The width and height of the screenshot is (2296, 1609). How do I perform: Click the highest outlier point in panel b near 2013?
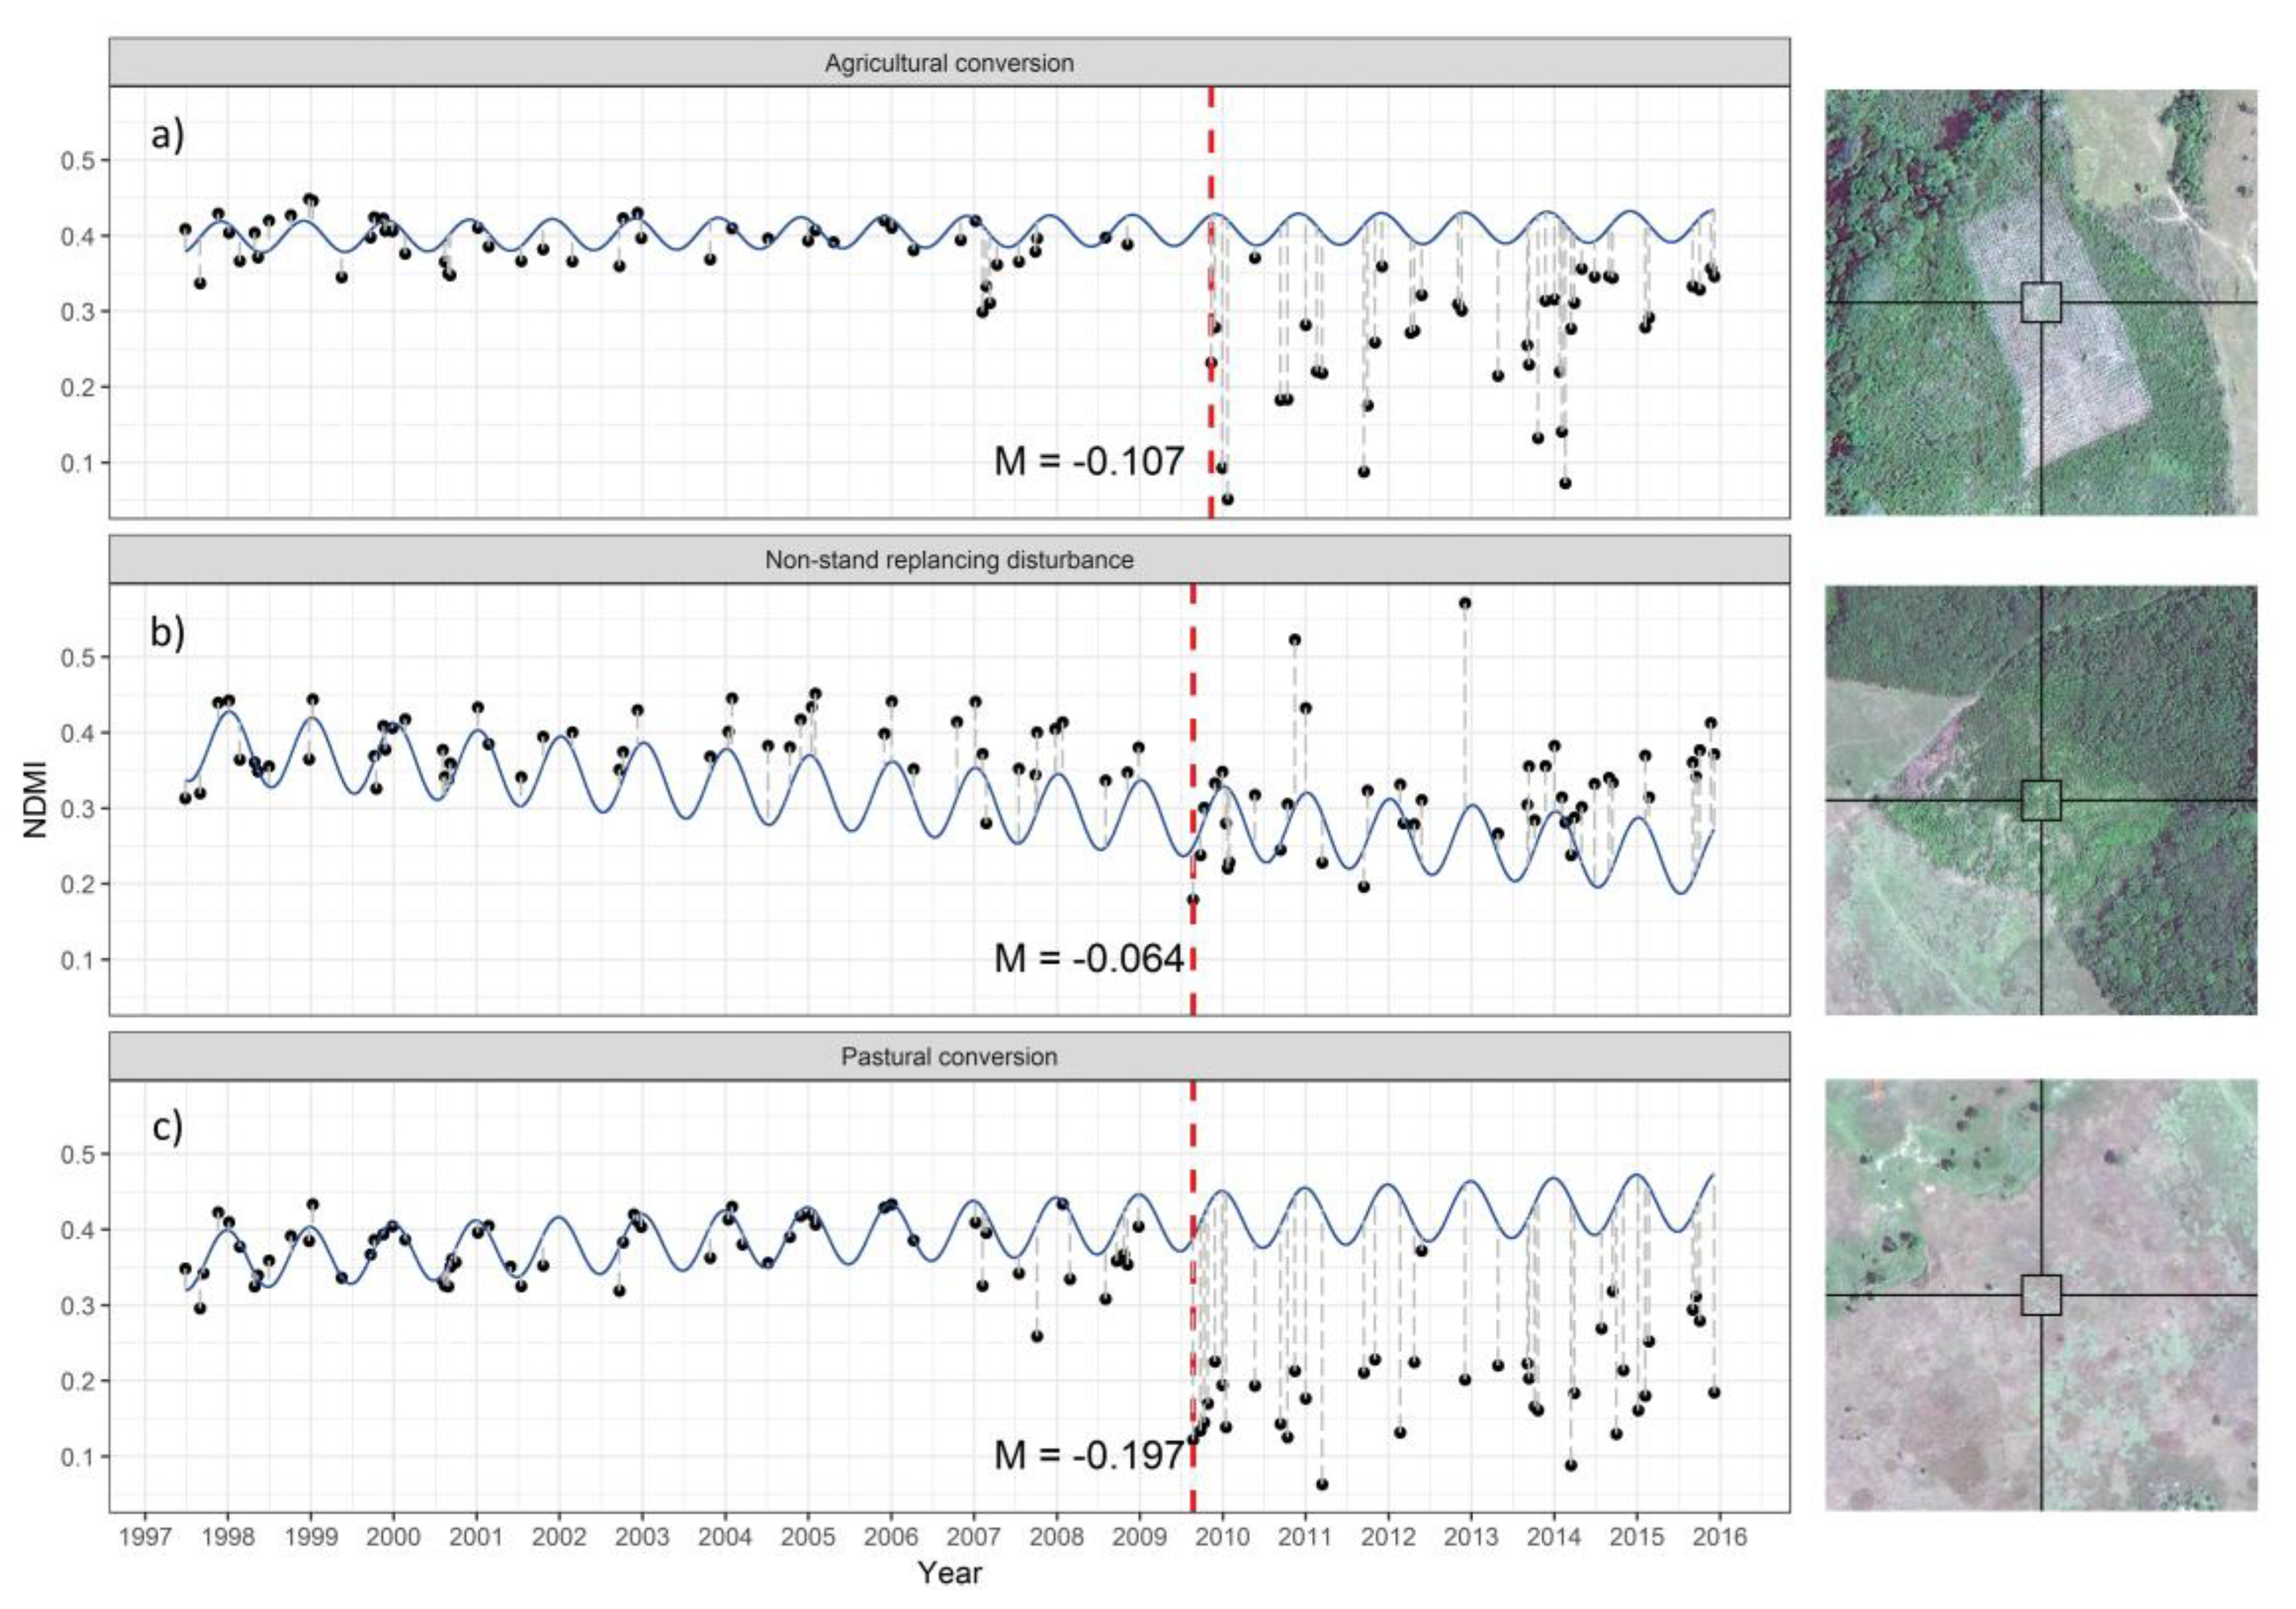(1465, 602)
